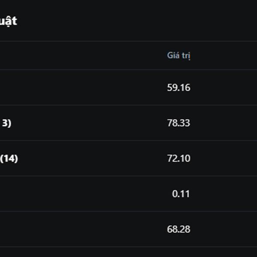This screenshot has width=257, height=257.
Task: Click the bold "(14)" row label
Action: coord(9,158)
